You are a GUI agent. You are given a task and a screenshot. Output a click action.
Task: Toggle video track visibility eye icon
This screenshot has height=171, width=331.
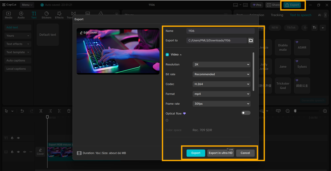18,152
